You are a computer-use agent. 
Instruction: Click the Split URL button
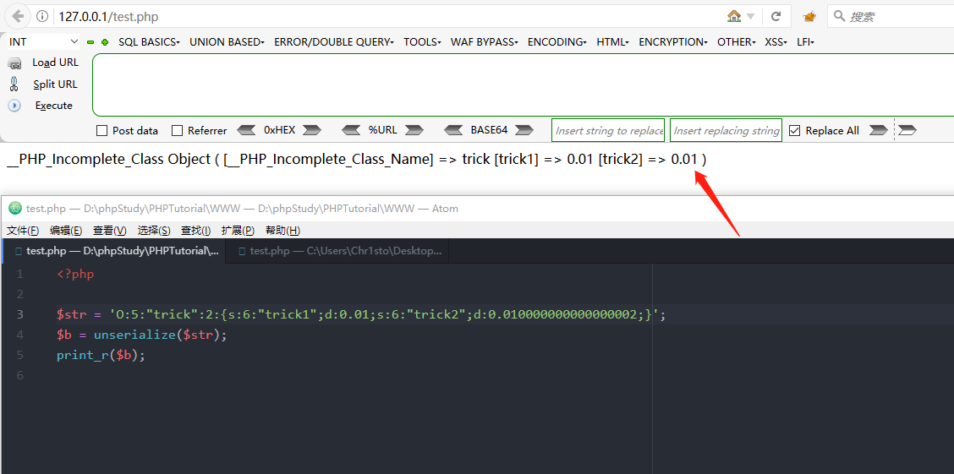tap(55, 84)
